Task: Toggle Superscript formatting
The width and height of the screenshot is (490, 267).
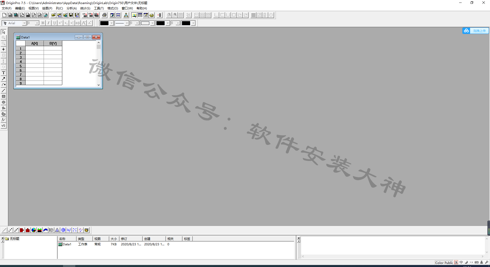Action: [60, 23]
